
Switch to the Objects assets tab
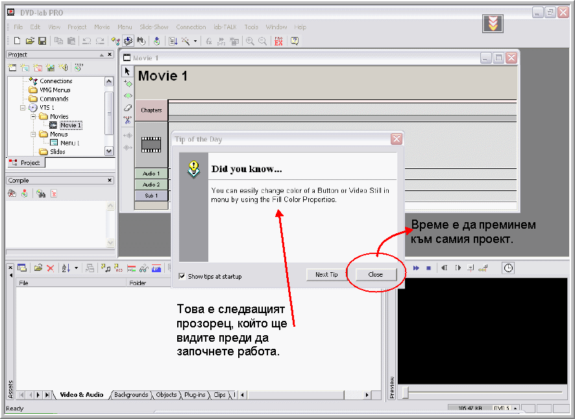coord(166,395)
